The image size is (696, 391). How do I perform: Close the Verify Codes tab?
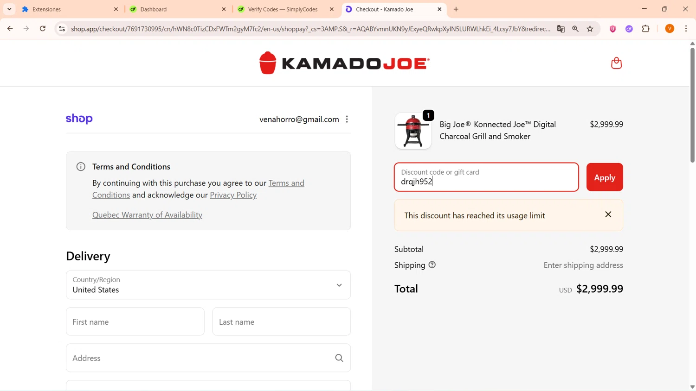click(x=332, y=9)
